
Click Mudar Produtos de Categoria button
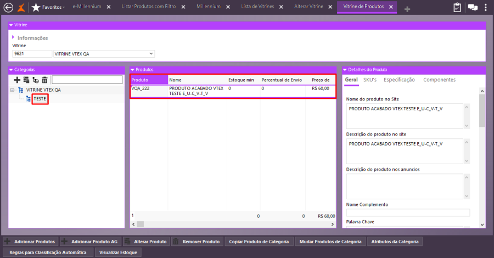click(x=330, y=242)
